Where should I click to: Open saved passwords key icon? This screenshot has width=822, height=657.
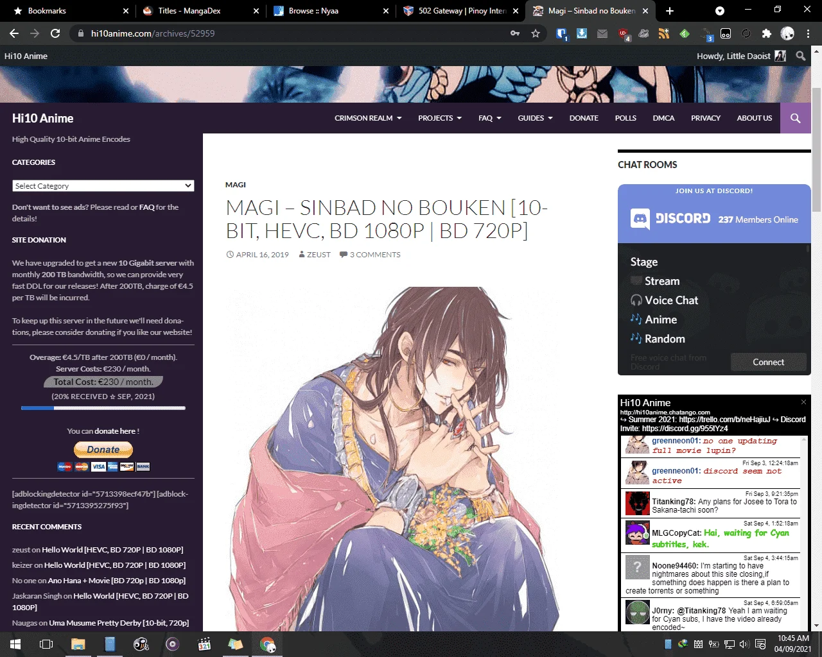coord(515,33)
